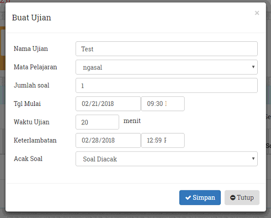Close the Buat Ujian dialog with X

click(257, 13)
